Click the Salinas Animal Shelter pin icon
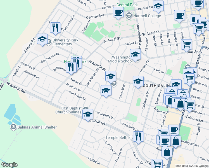209x168 pixels. tap(13, 127)
